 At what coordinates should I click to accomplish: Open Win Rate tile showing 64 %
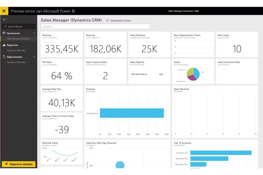(62, 71)
